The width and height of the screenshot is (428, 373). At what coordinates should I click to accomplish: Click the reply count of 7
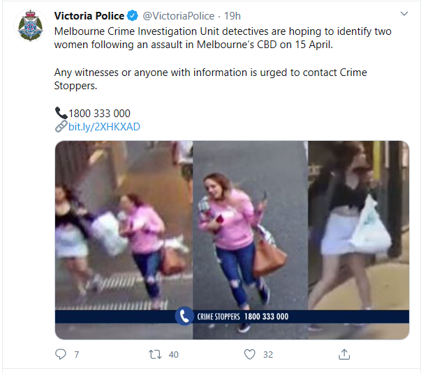pos(77,354)
